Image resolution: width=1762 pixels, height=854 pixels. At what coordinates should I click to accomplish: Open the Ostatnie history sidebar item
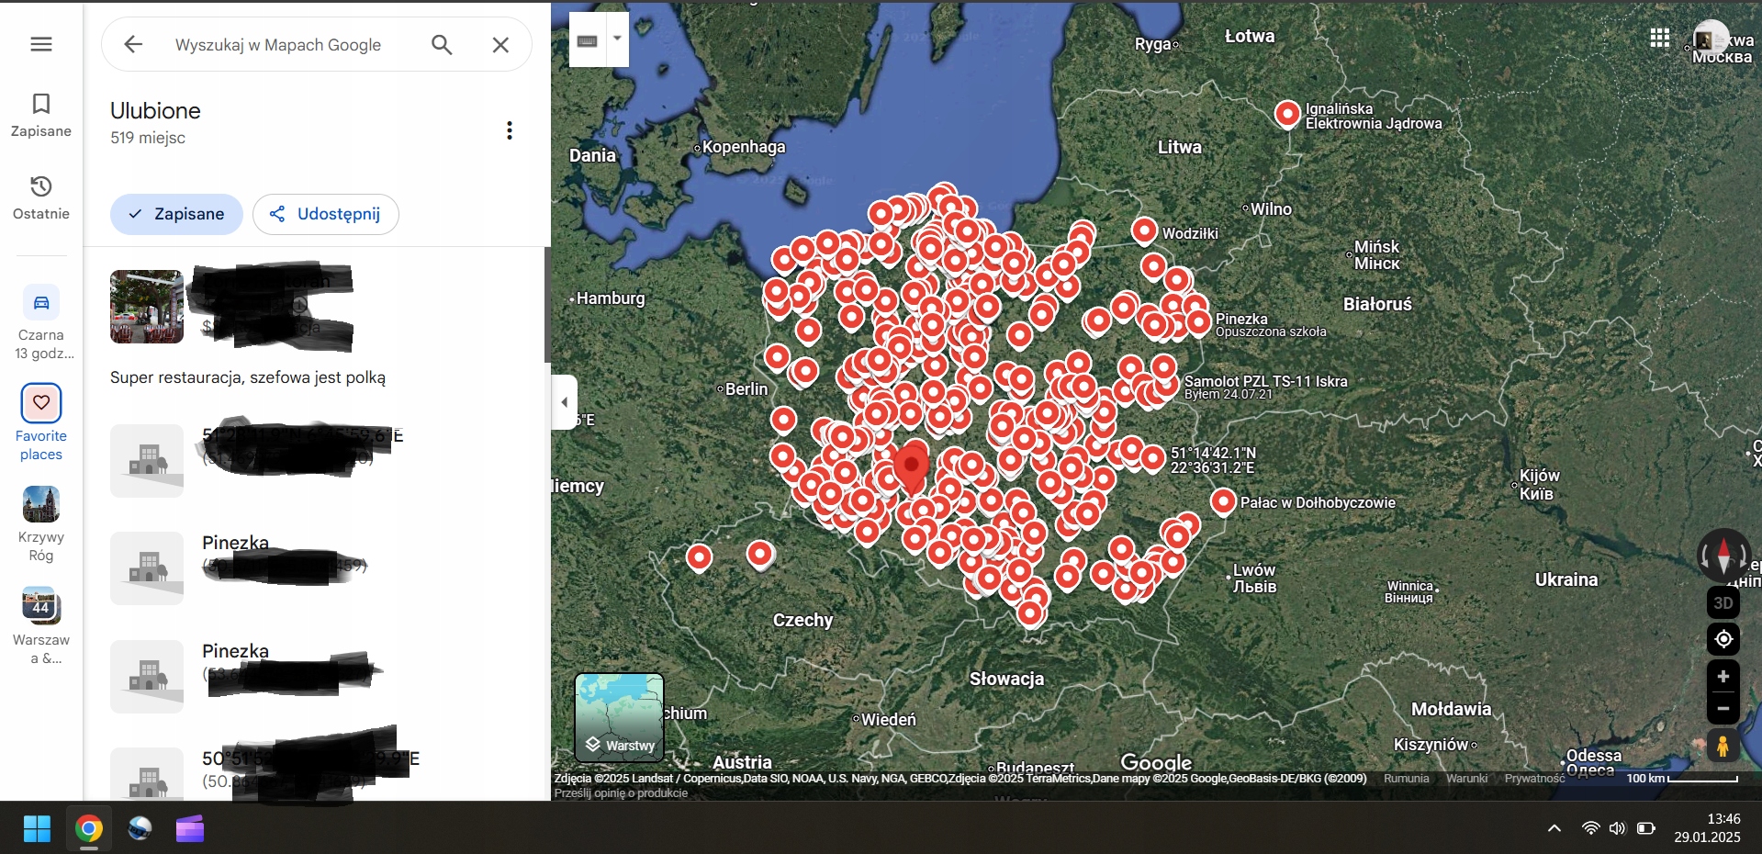pos(41,198)
